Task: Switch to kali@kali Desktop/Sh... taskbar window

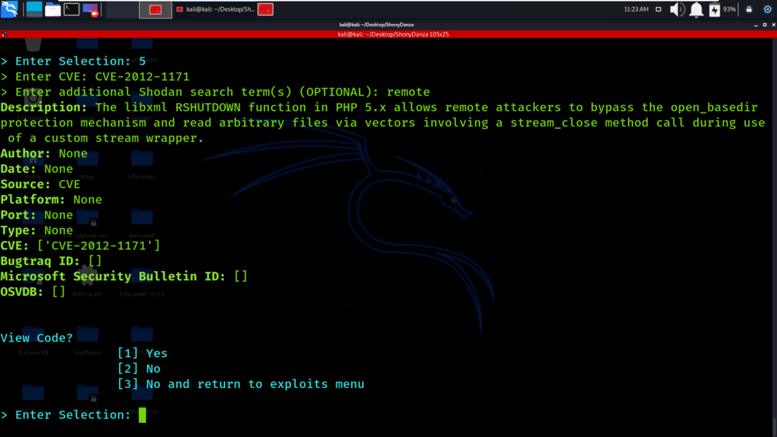Action: pos(215,9)
